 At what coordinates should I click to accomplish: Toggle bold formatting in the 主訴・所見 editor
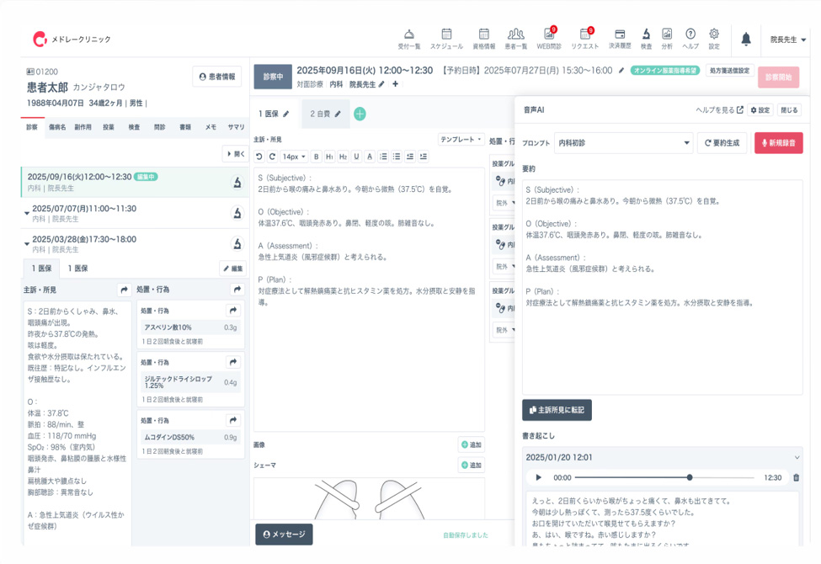coord(315,156)
